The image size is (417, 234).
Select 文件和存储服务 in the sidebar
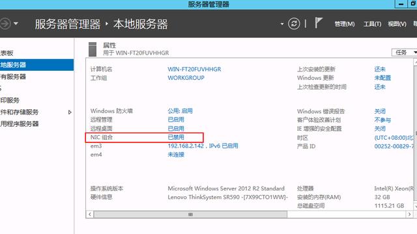(x=36, y=112)
